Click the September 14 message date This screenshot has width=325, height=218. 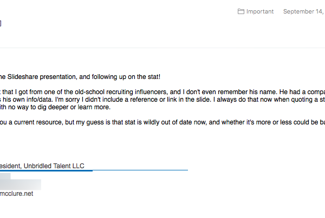click(304, 11)
